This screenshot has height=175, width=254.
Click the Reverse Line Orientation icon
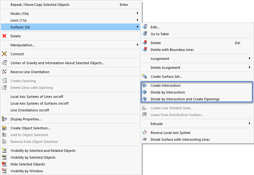tap(4, 72)
